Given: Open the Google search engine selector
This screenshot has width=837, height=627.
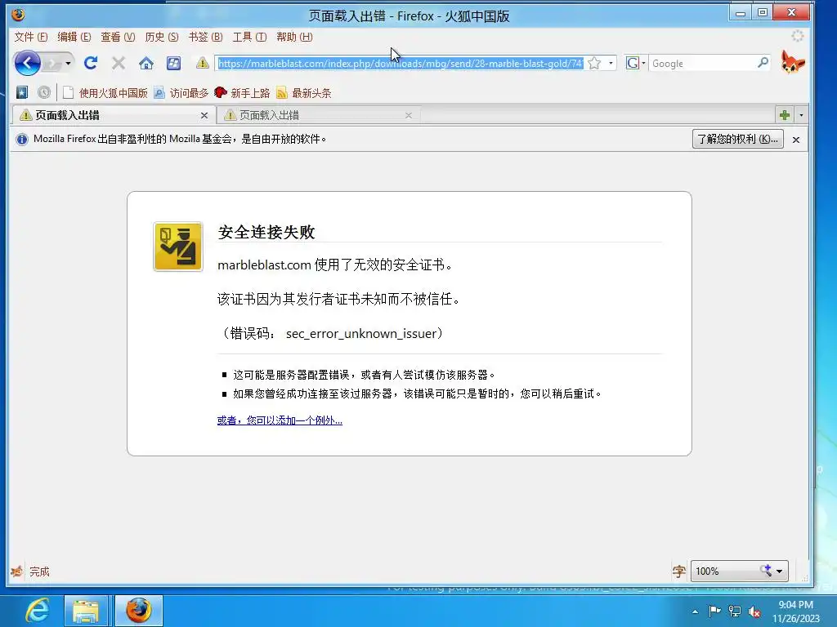Looking at the screenshot, I should [635, 64].
